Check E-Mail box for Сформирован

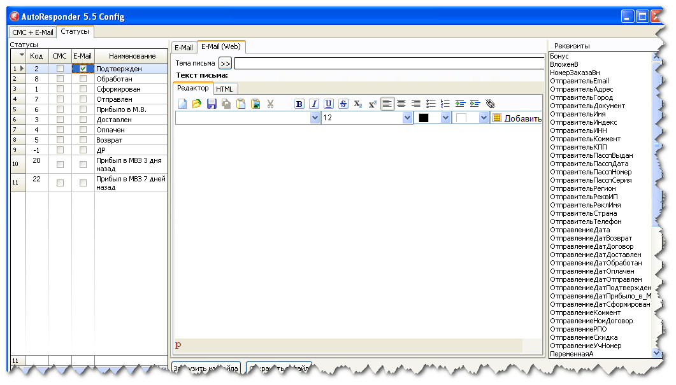83,88
